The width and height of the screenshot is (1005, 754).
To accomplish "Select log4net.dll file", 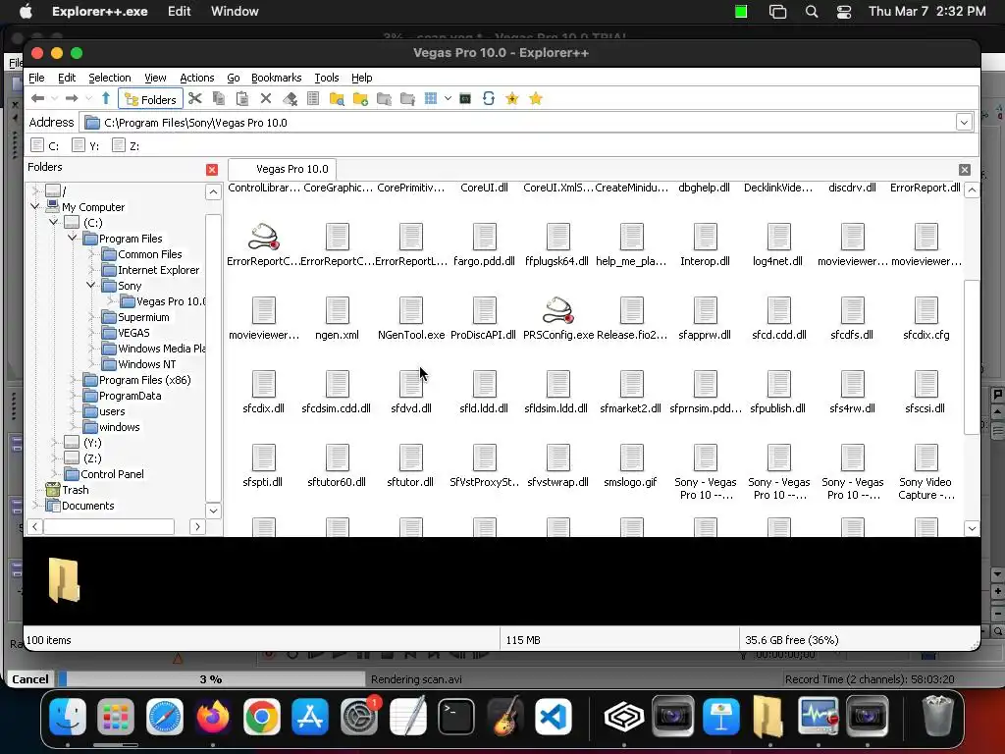I will pos(778,244).
